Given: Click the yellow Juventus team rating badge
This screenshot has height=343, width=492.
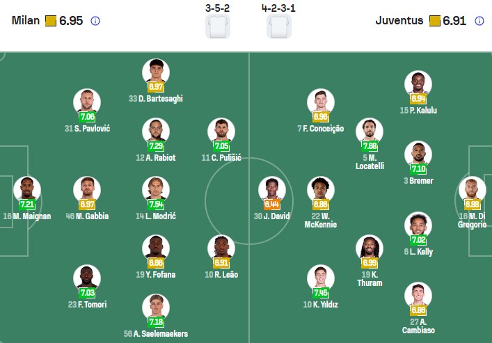Looking at the screenshot, I should (x=435, y=21).
